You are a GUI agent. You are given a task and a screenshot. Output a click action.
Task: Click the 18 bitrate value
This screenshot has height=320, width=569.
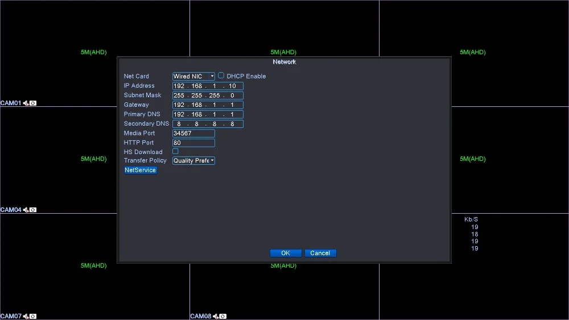click(475, 234)
